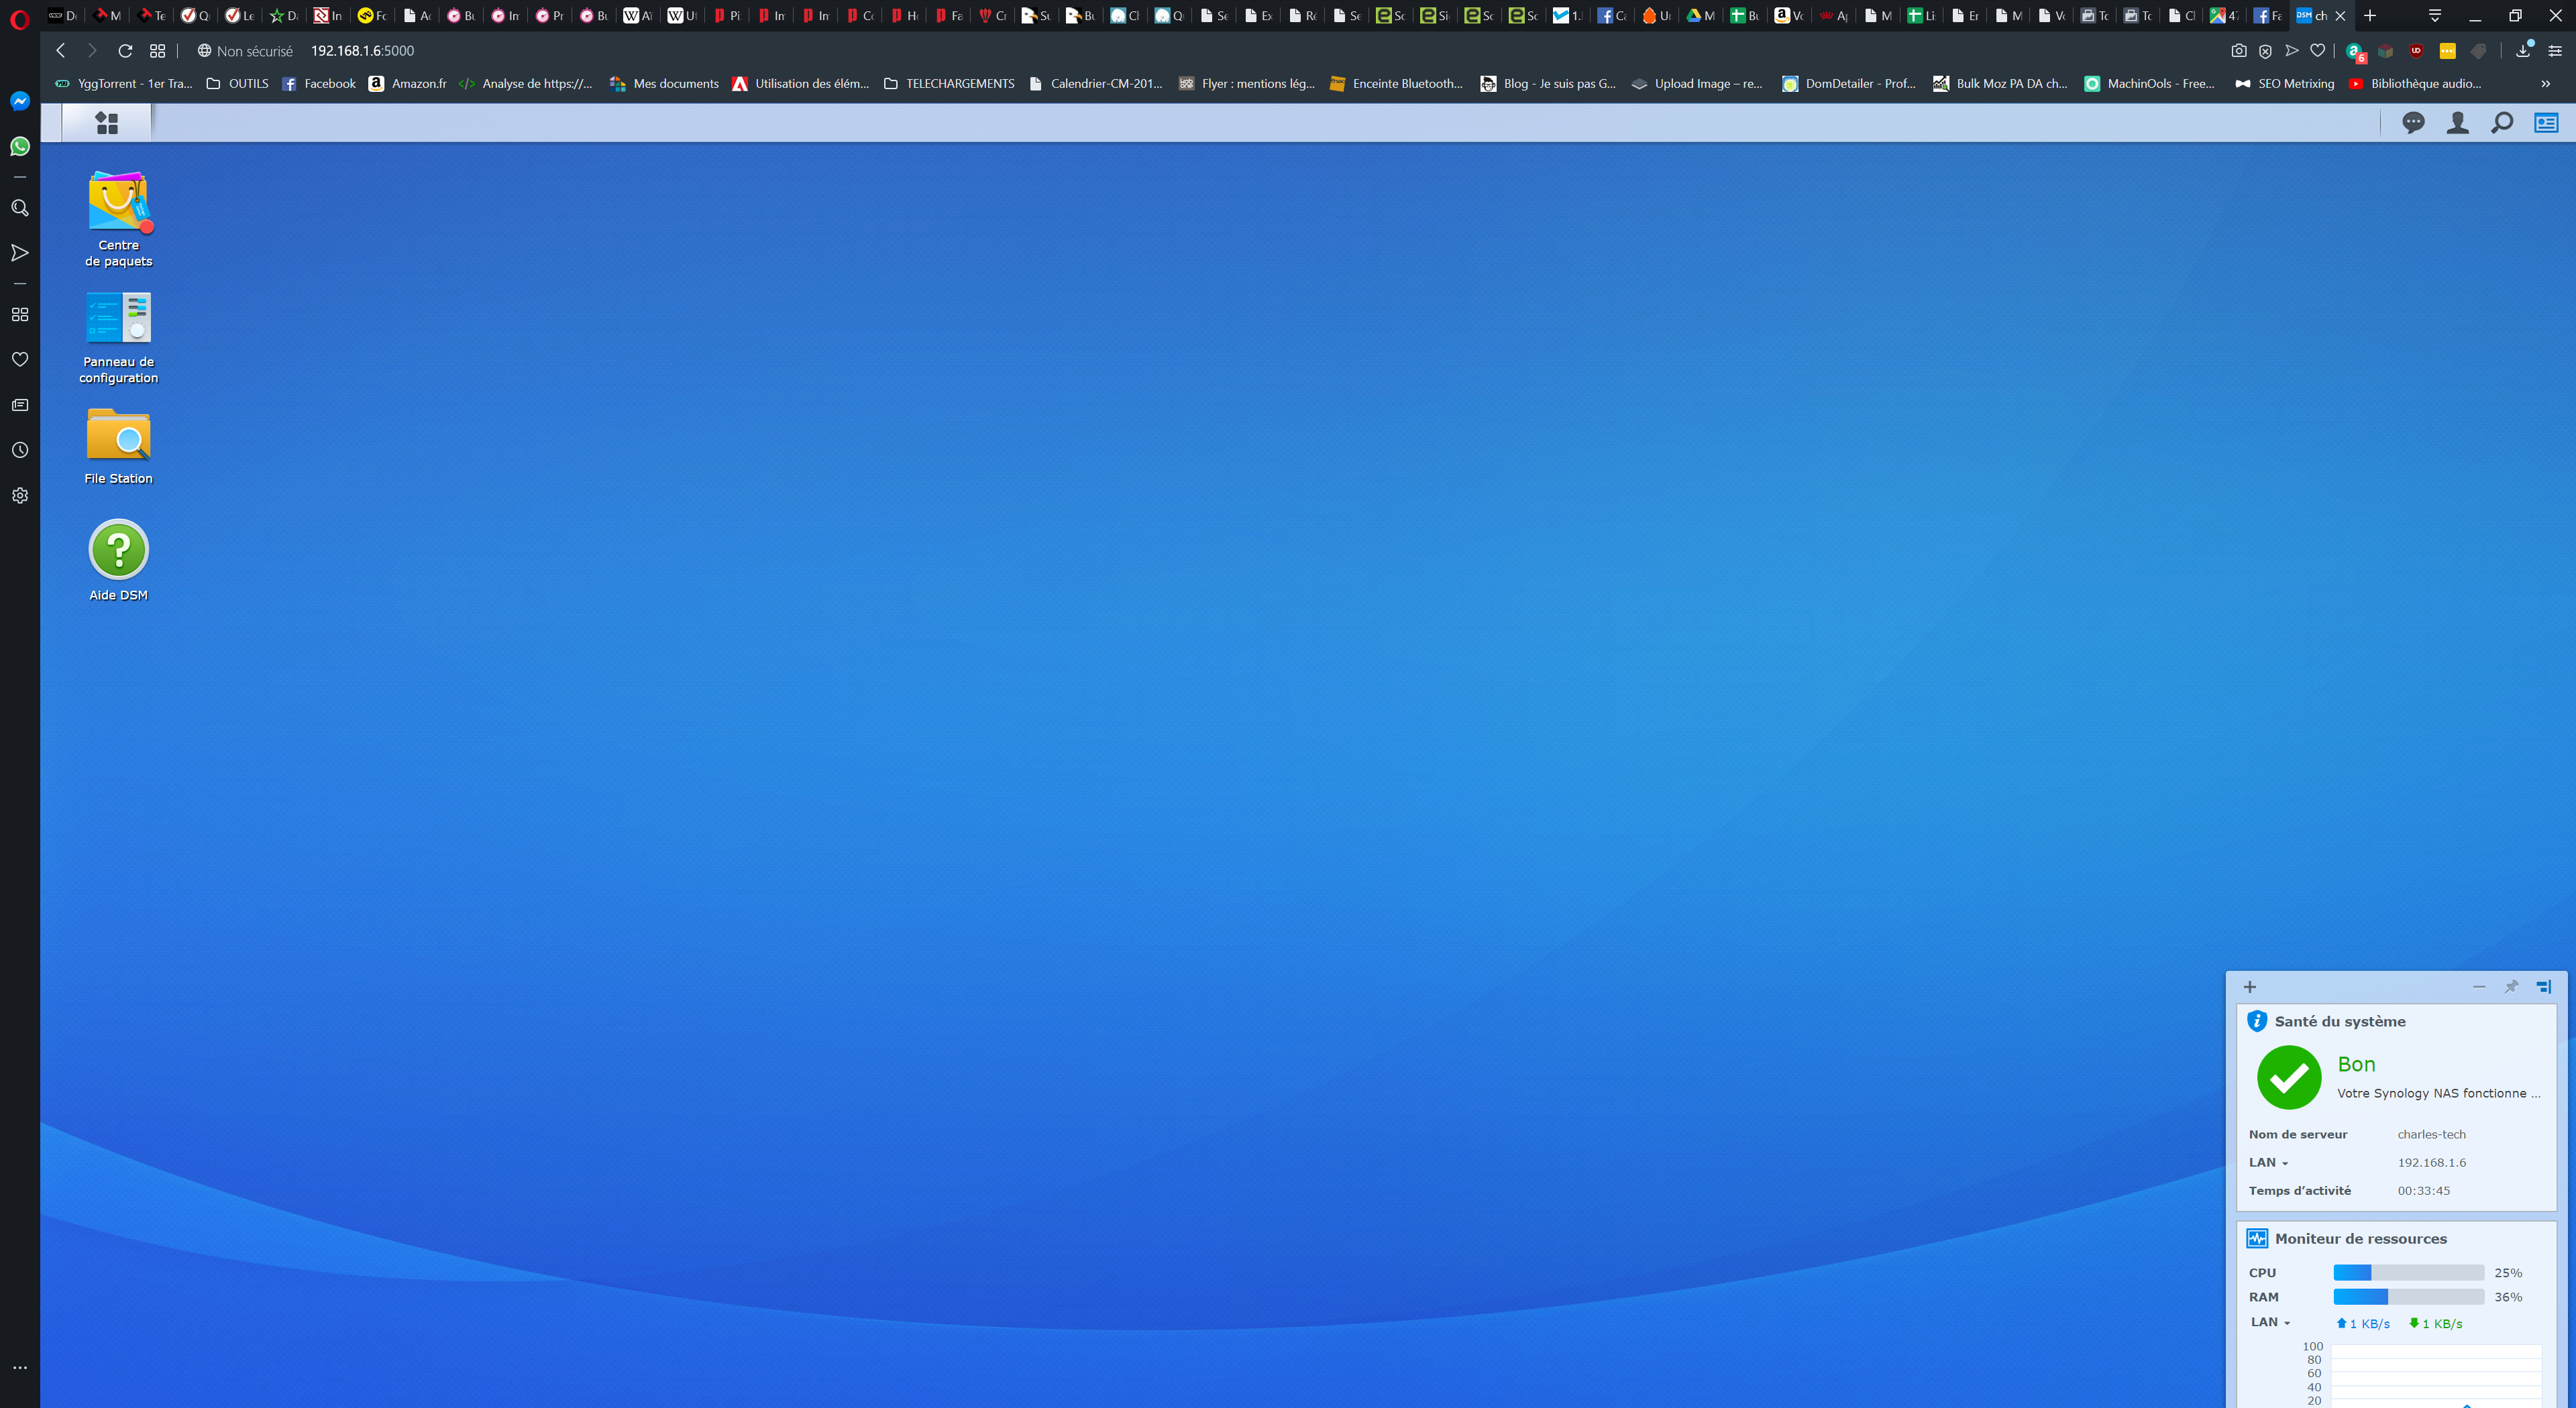This screenshot has width=2576, height=1408.
Task: Open the DSM main menu grid
Action: click(107, 123)
